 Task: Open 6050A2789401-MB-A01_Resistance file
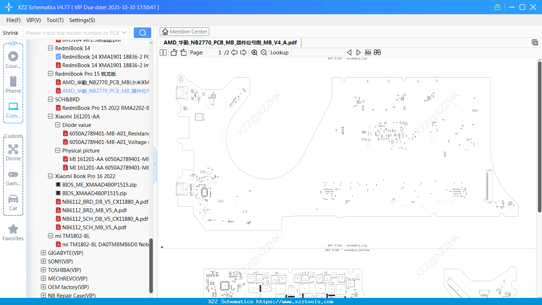click(x=109, y=134)
